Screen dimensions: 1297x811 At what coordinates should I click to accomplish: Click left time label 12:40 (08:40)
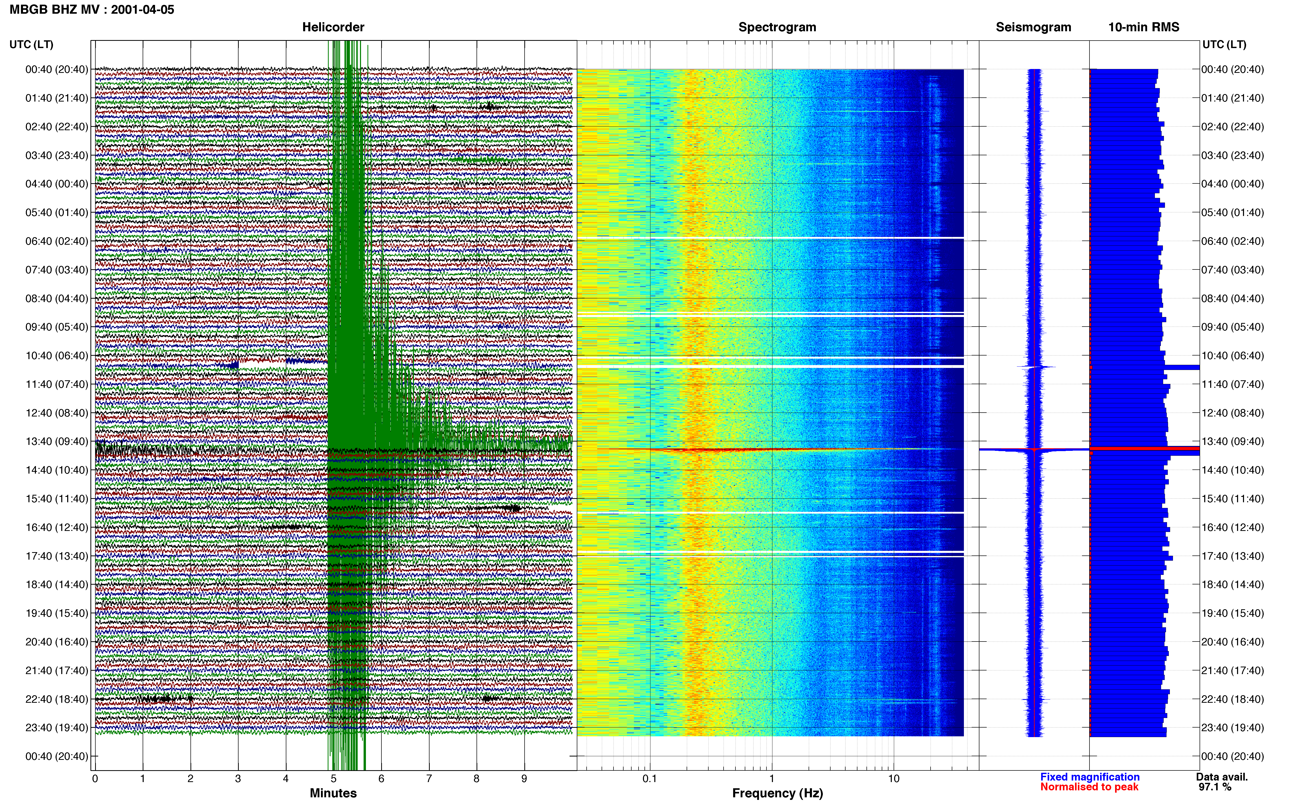tap(57, 413)
